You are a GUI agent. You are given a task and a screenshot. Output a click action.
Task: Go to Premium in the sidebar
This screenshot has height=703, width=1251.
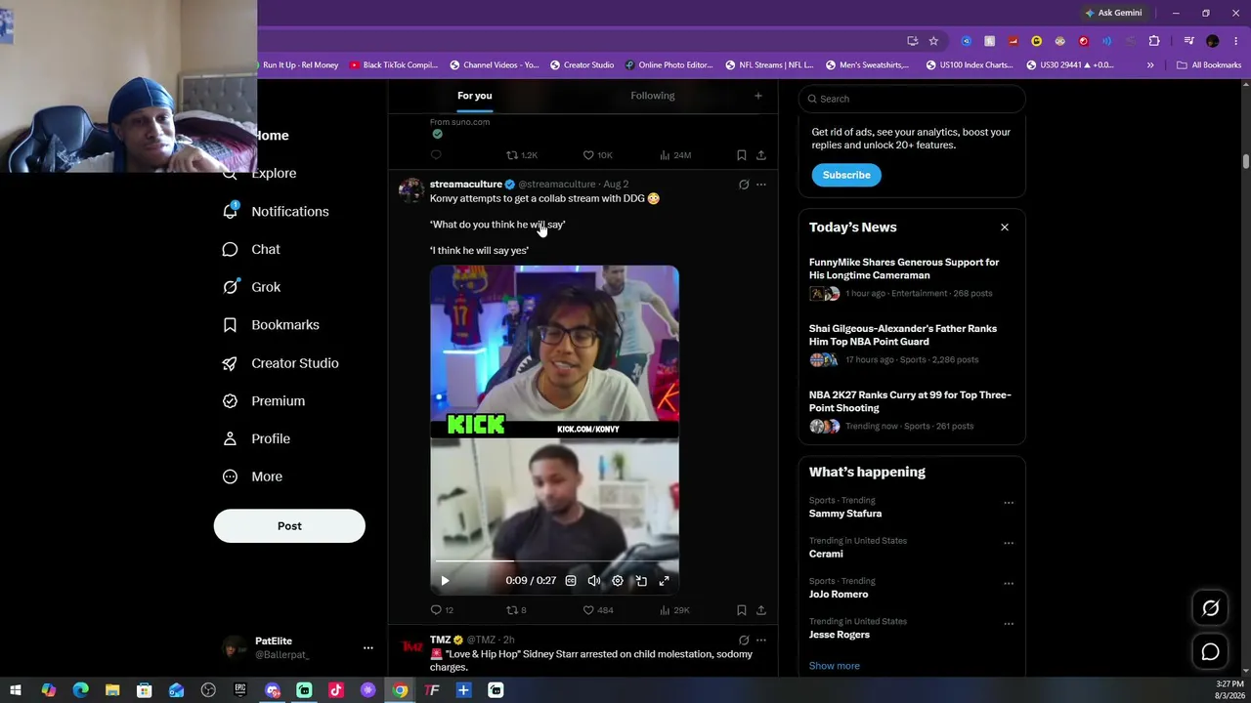(x=264, y=401)
